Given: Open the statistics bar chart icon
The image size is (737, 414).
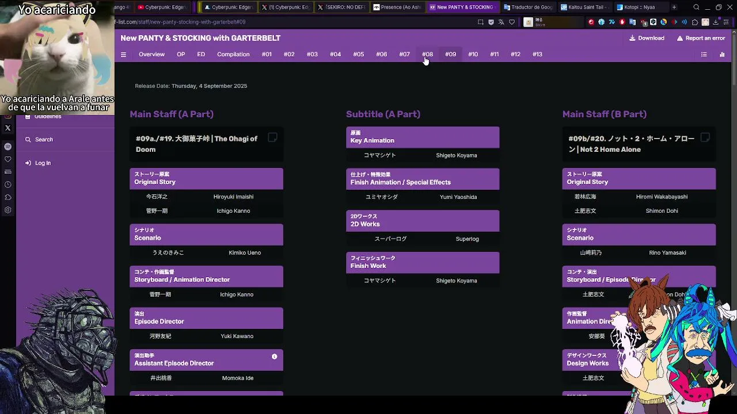Looking at the screenshot, I should click(722, 55).
